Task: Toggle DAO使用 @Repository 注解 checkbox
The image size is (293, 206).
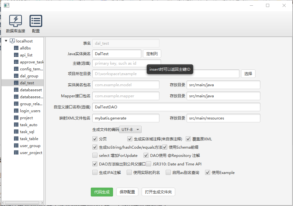Action: coord(146,155)
